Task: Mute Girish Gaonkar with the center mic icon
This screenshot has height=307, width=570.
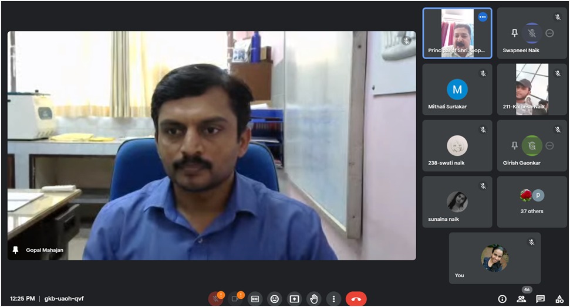Action: (532, 145)
